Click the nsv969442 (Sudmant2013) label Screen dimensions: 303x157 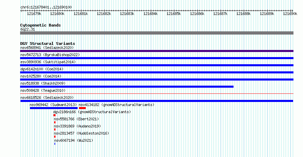(53, 105)
